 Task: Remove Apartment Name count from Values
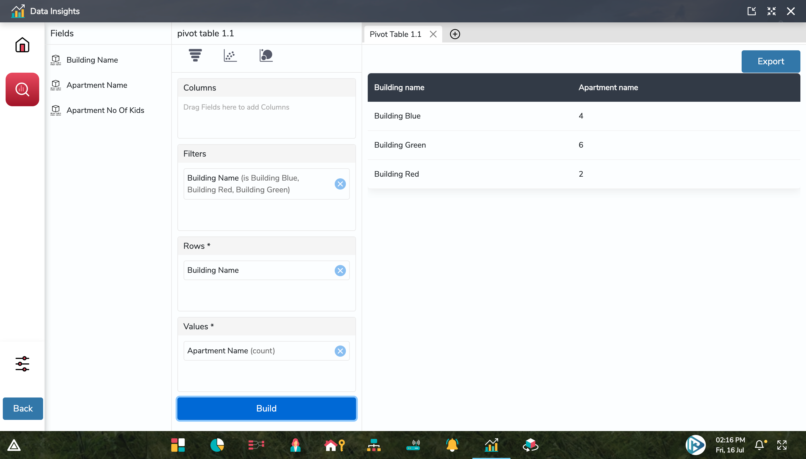340,351
